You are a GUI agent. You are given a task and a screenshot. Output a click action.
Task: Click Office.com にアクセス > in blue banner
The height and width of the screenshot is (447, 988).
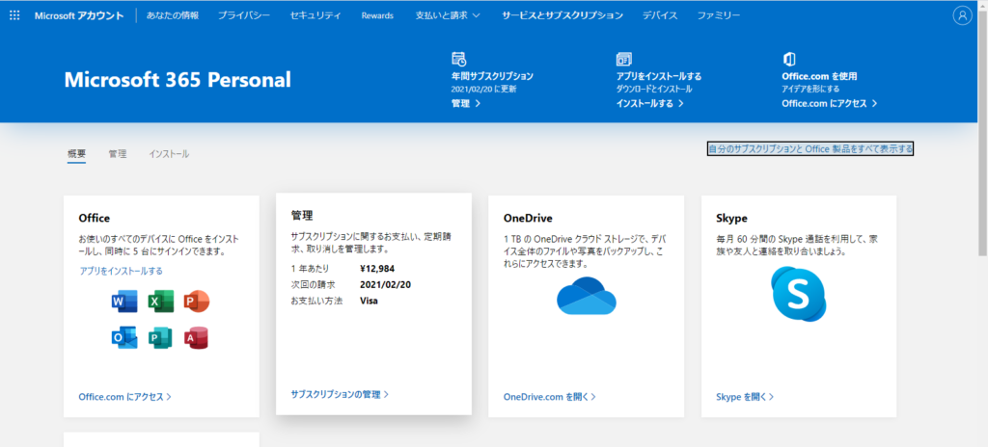pyautogui.click(x=830, y=103)
